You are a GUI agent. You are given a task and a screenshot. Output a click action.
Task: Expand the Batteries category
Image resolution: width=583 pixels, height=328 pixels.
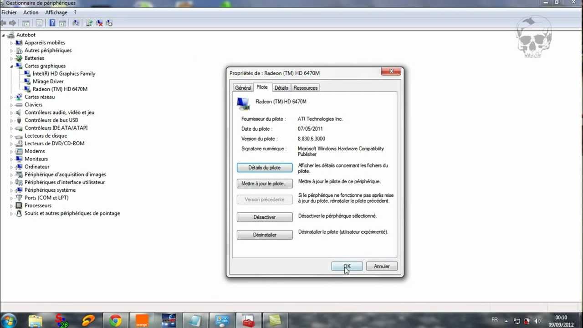[x=11, y=58]
